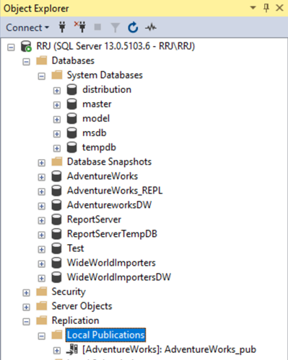Select the AdventureWorks_REPL database label
Viewport: 288px width, 360px height.
coord(115,191)
